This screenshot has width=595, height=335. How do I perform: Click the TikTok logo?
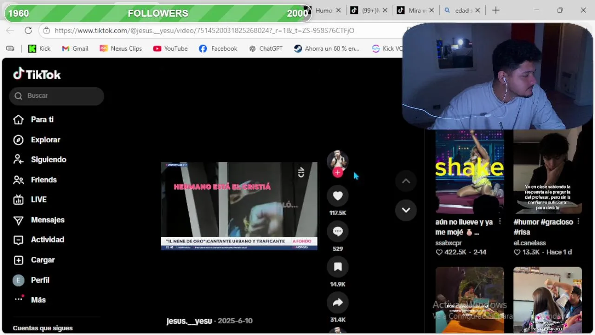pos(37,74)
